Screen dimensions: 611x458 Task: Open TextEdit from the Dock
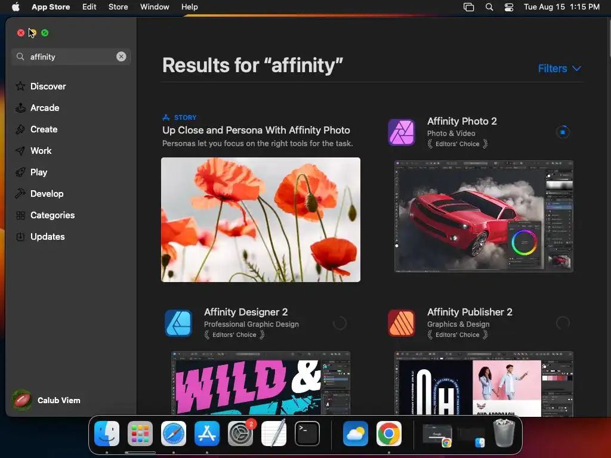pos(273,434)
